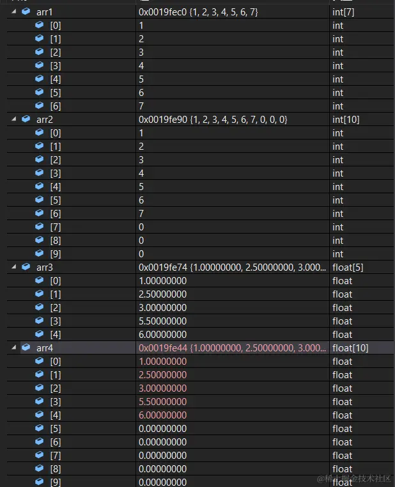Click arr2 element [7] value 0
Screen dimensions: 395x487
click(x=141, y=227)
